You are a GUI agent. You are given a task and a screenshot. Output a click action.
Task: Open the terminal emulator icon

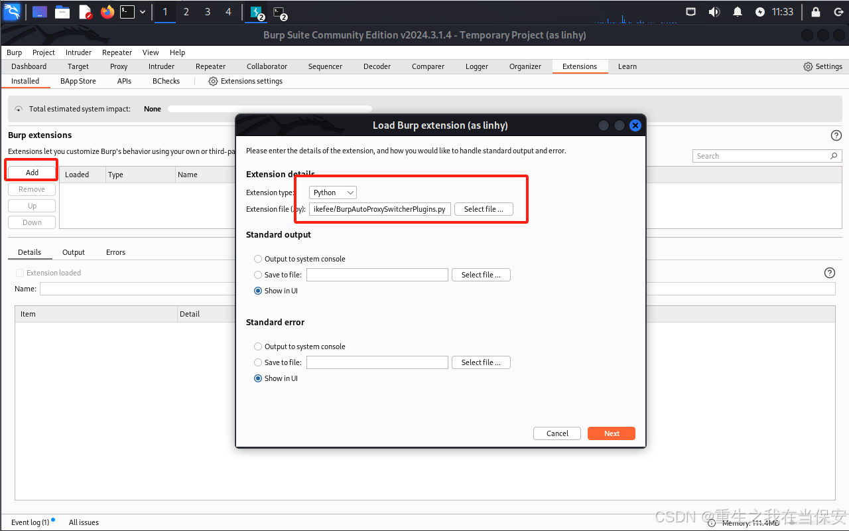pyautogui.click(x=127, y=12)
